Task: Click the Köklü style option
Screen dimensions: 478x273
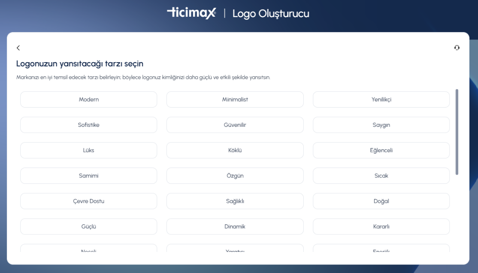Action: (x=235, y=150)
